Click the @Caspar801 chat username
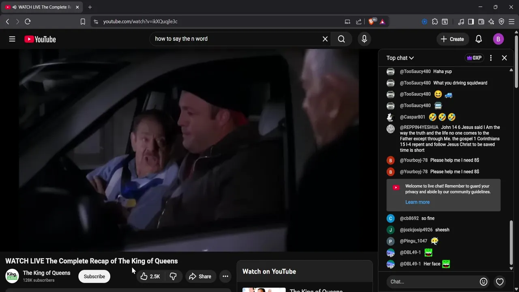 pos(412,117)
